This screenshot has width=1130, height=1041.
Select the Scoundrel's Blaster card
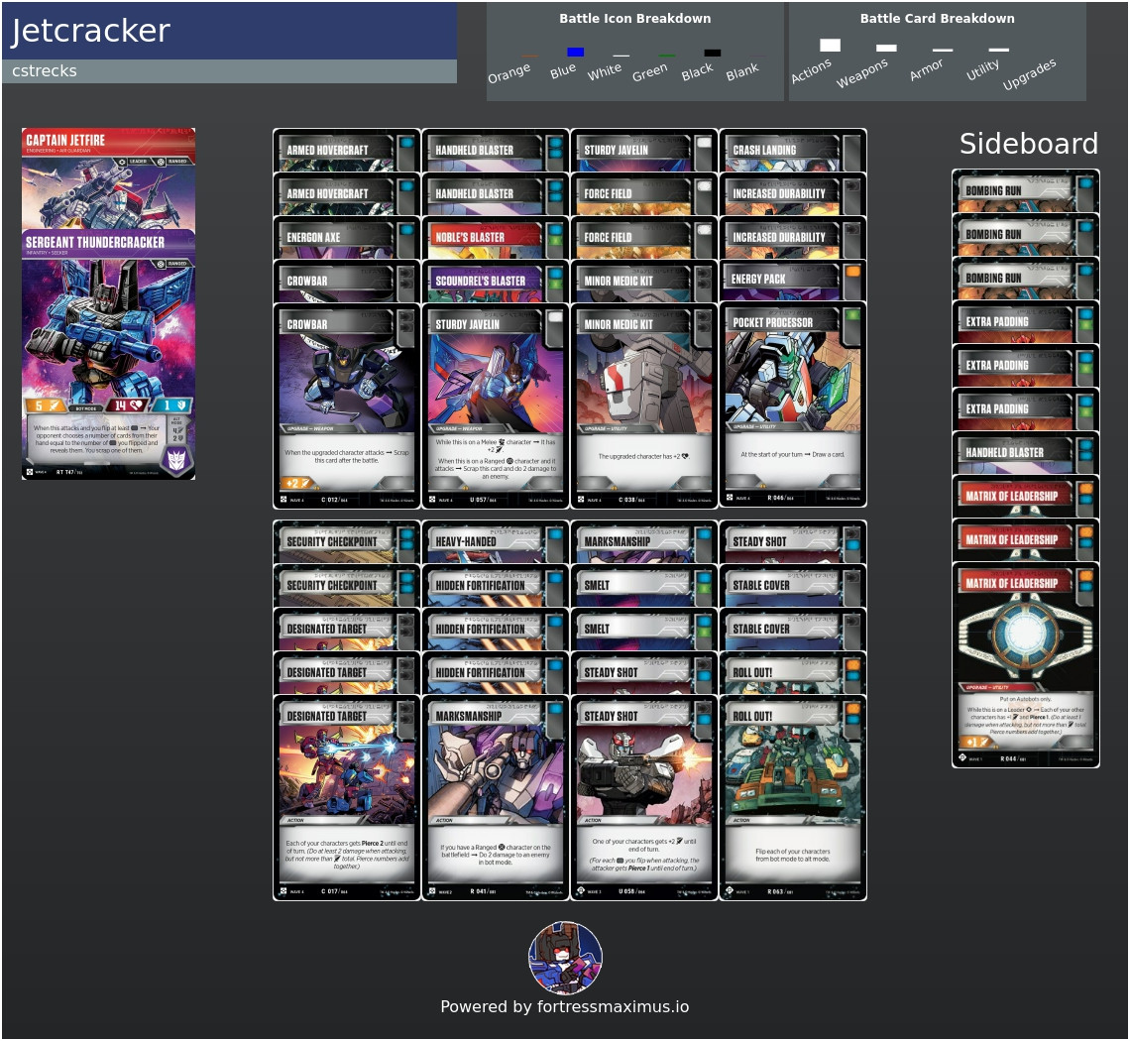coord(496,282)
